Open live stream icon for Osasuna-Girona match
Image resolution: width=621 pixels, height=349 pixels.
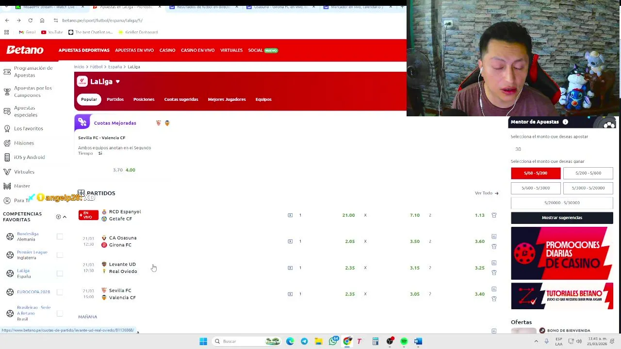tap(290, 241)
